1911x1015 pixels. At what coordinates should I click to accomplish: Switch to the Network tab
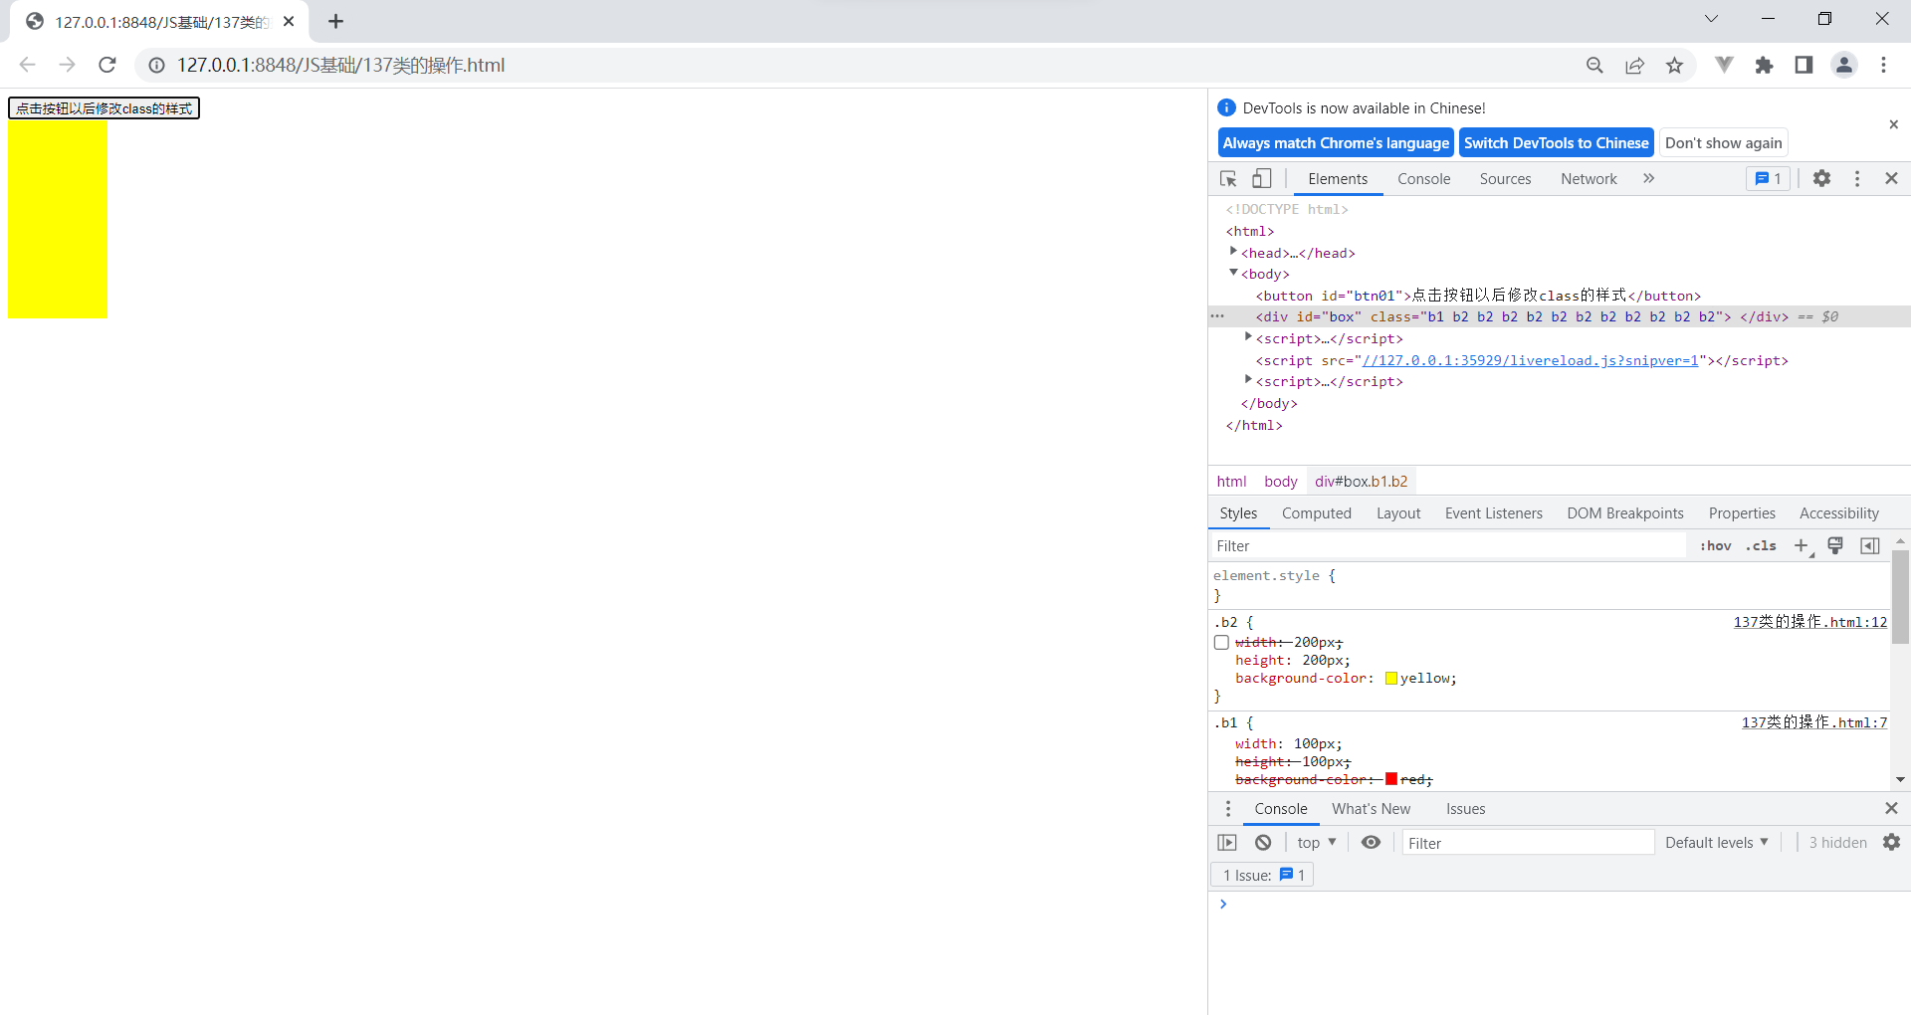point(1589,179)
